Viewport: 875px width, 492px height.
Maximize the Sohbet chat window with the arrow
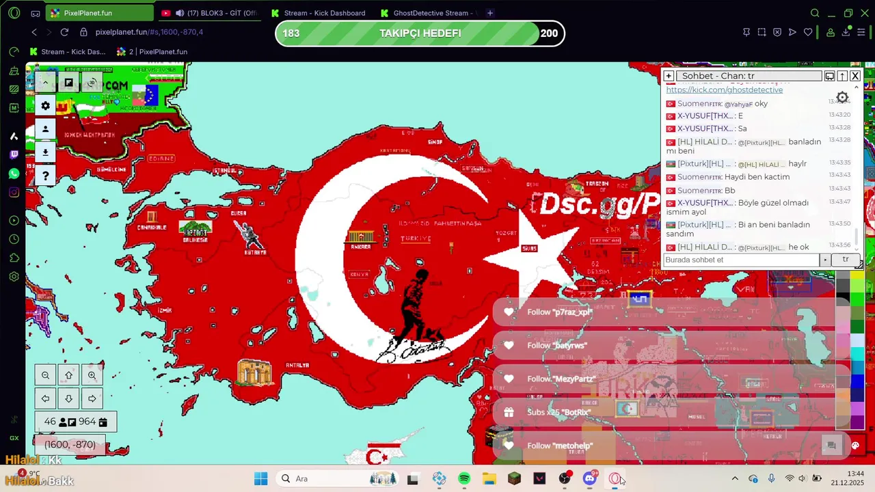click(x=842, y=76)
